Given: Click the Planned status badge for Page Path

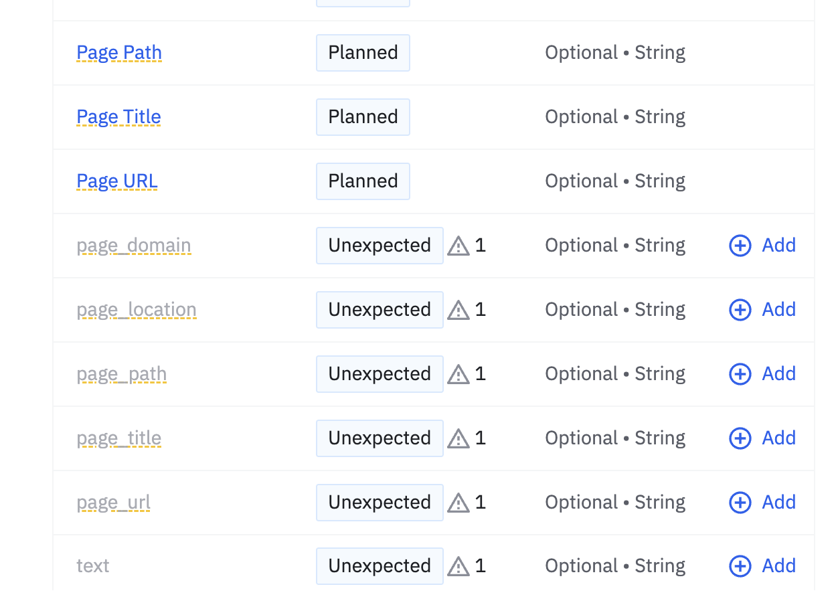Looking at the screenshot, I should [x=363, y=53].
